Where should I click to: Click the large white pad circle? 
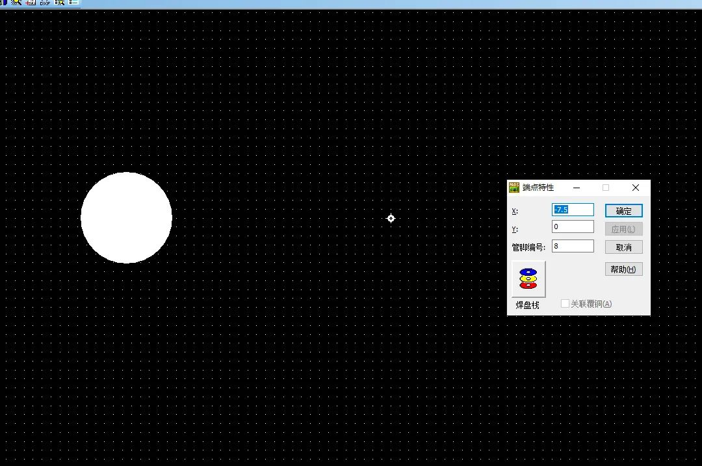126,218
